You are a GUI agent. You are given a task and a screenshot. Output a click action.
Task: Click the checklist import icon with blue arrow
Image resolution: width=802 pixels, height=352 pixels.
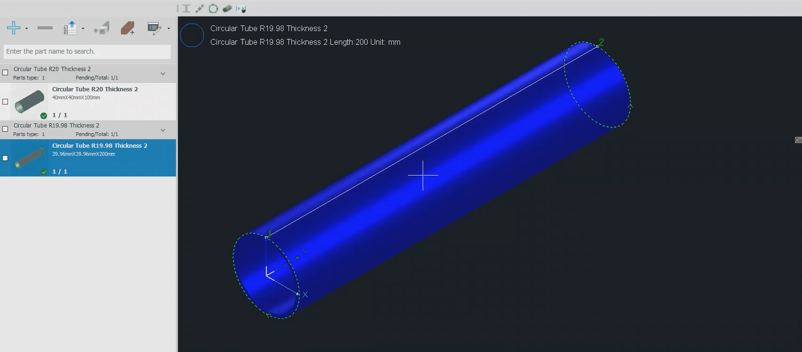[x=70, y=28]
